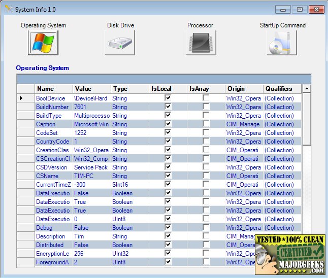The width and height of the screenshot is (328, 278).
Task: Click the scroll up arrow of the table
Action: point(306,89)
